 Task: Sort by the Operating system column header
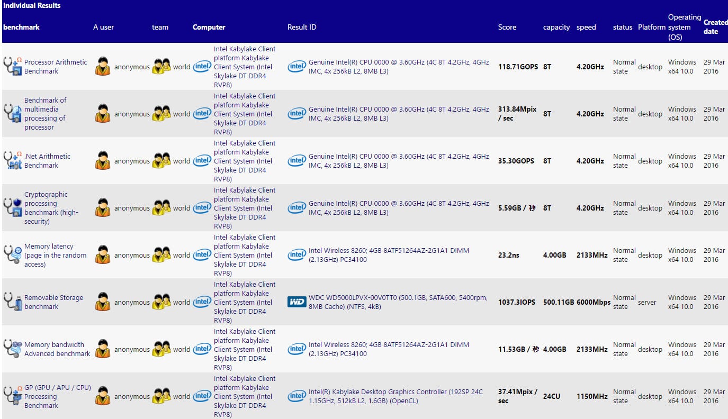coord(684,27)
